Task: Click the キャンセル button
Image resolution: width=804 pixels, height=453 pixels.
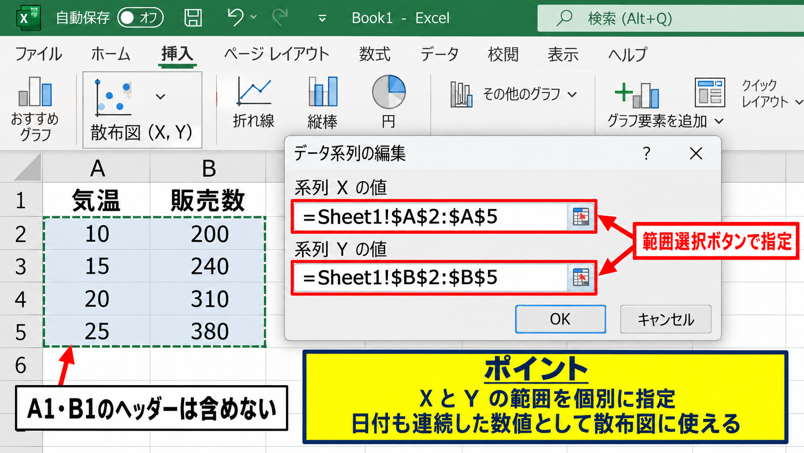Action: (x=666, y=319)
